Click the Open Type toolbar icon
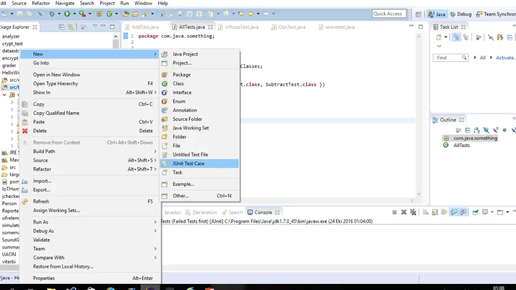Screen dimensions: 516x290 click(x=125, y=14)
